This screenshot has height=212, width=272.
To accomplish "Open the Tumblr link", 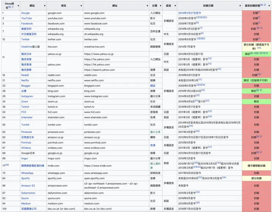I will pos(25,125).
